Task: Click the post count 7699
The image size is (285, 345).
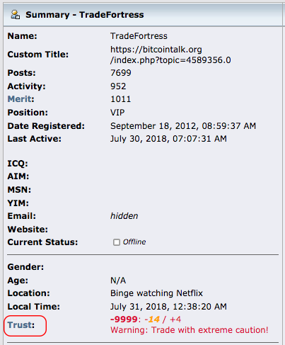Action: [x=121, y=73]
